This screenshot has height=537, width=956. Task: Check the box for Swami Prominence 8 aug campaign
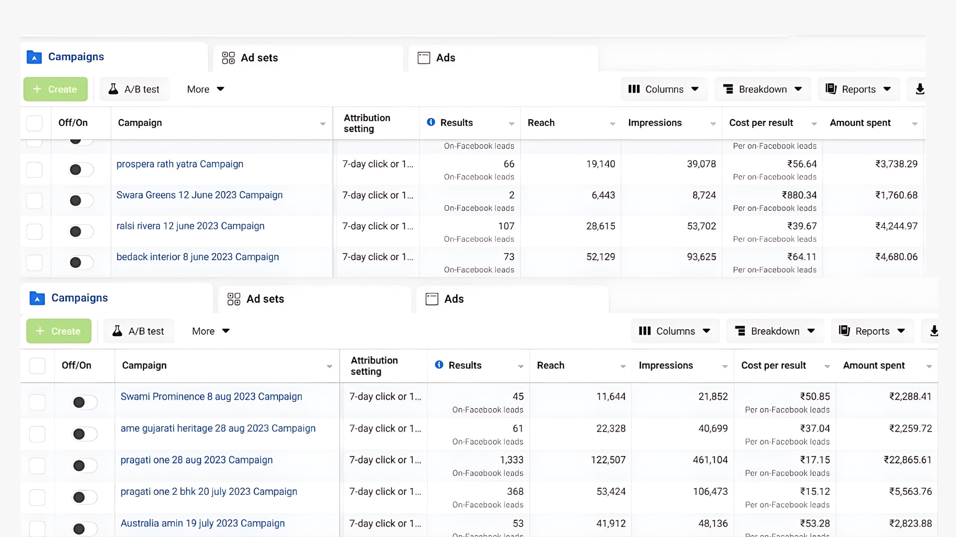[37, 402]
